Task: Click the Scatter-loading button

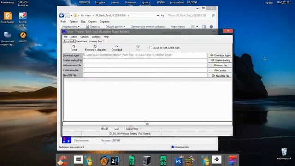Action: pos(220,60)
